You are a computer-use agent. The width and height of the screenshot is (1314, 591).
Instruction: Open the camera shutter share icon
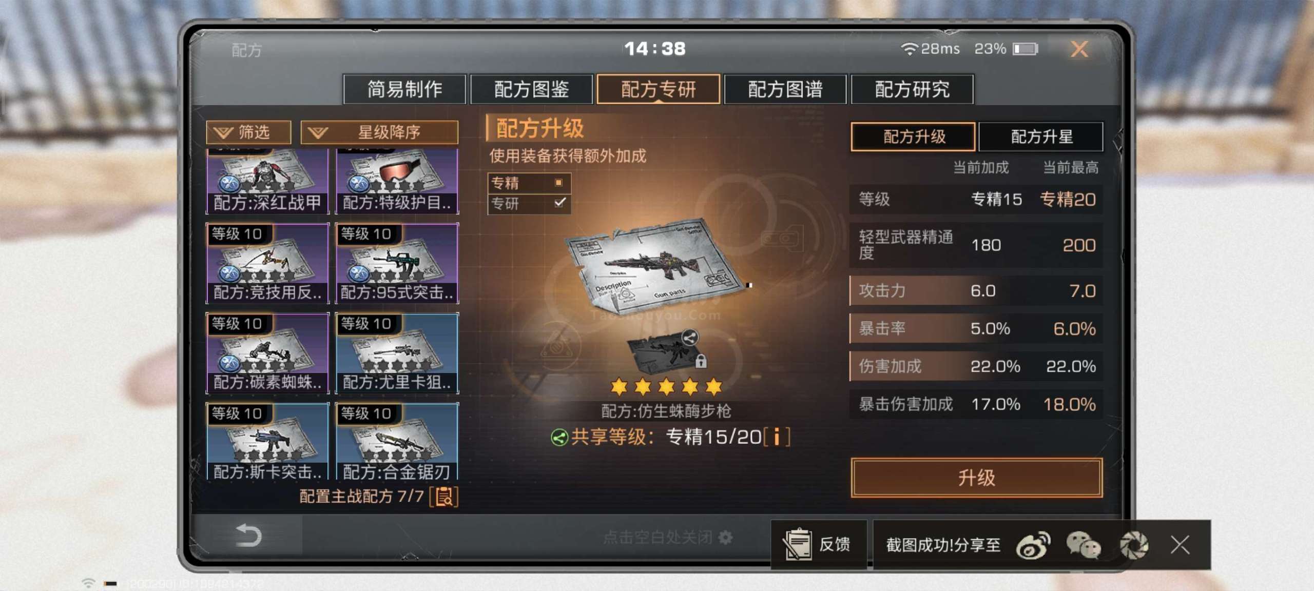[x=1134, y=545]
